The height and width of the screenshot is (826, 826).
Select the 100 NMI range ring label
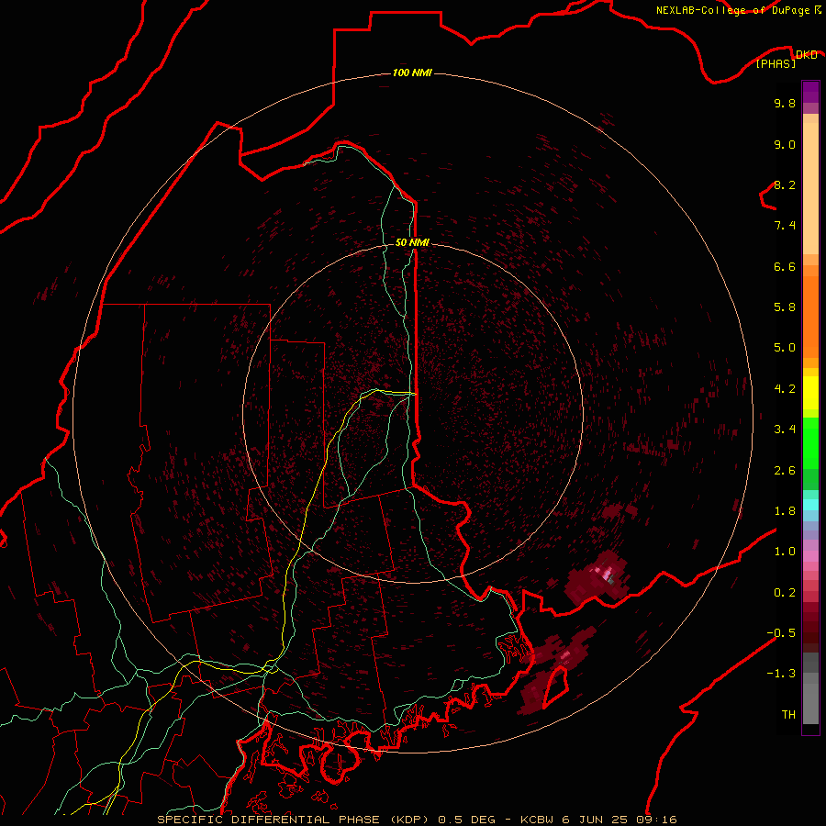click(x=412, y=73)
